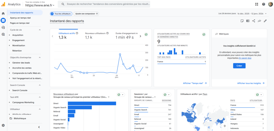The image size is (274, 131).
Task: Click info icon beside Nouveaux utilisateurs
Action: [108, 33]
